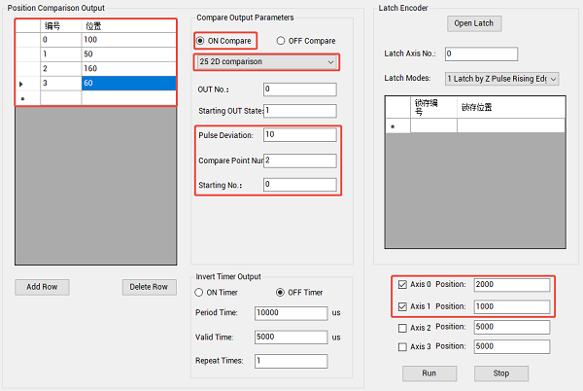Enable the Axis 3 checkbox
The image size is (583, 391).
pyautogui.click(x=403, y=346)
